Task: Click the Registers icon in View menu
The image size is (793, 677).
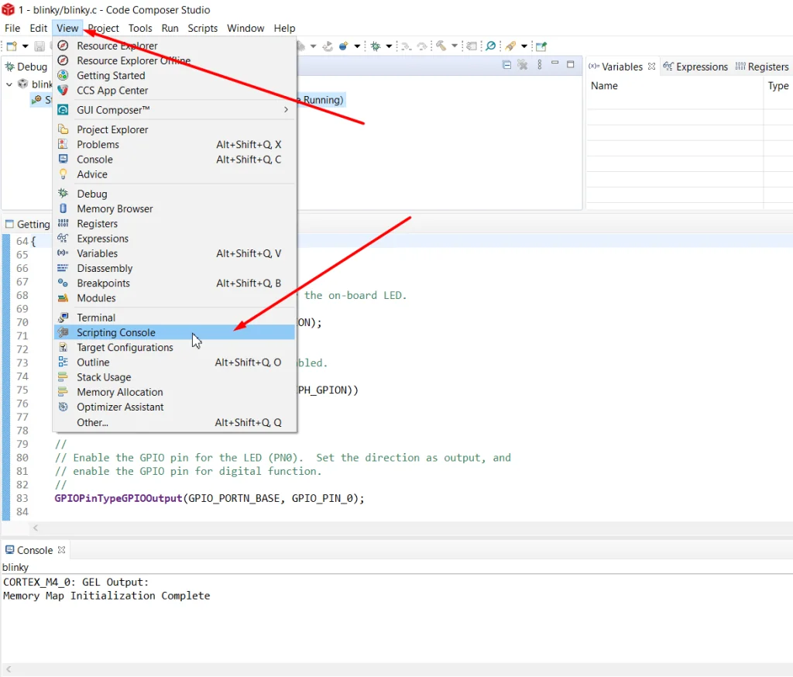Action: point(63,223)
